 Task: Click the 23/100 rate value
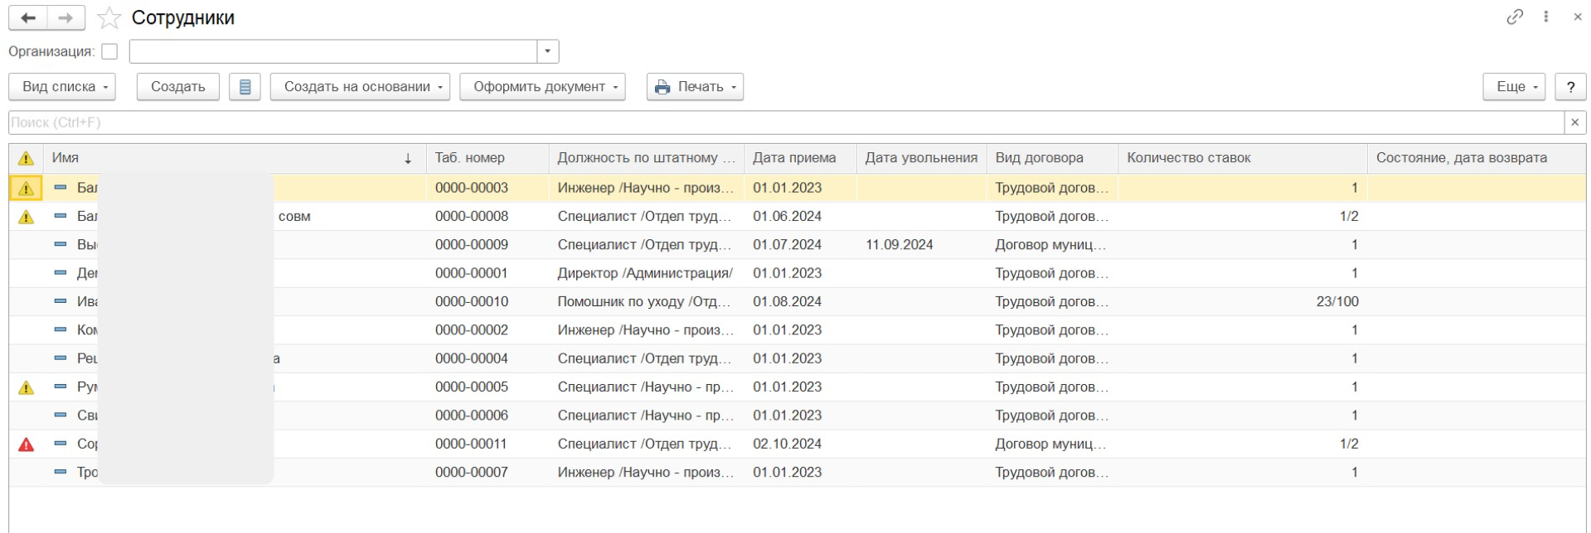1337,301
